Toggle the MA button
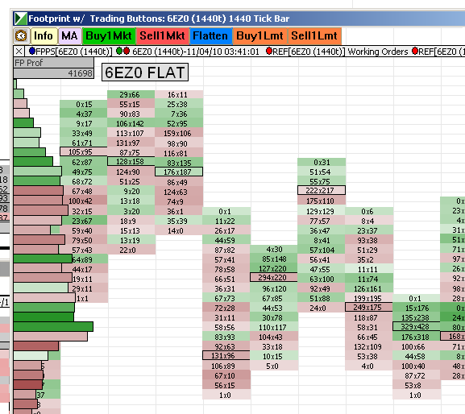Image resolution: width=465 pixels, height=414 pixels. (69, 36)
